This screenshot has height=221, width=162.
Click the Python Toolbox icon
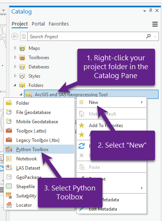[9, 149]
